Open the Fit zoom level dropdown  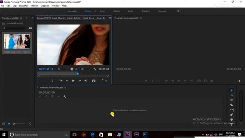pyautogui.click(x=63, y=69)
